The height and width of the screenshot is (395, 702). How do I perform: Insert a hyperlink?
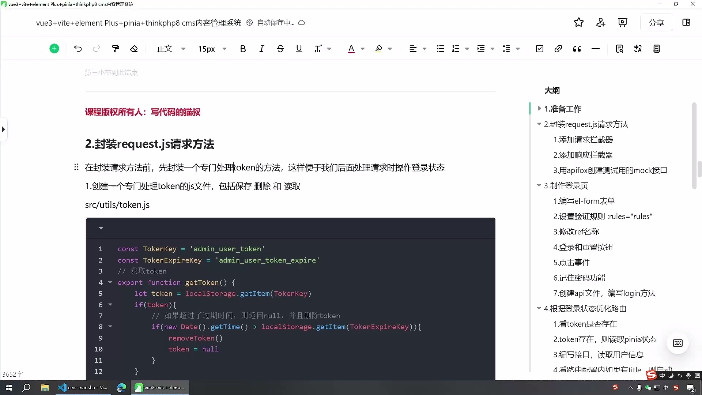pos(558,49)
